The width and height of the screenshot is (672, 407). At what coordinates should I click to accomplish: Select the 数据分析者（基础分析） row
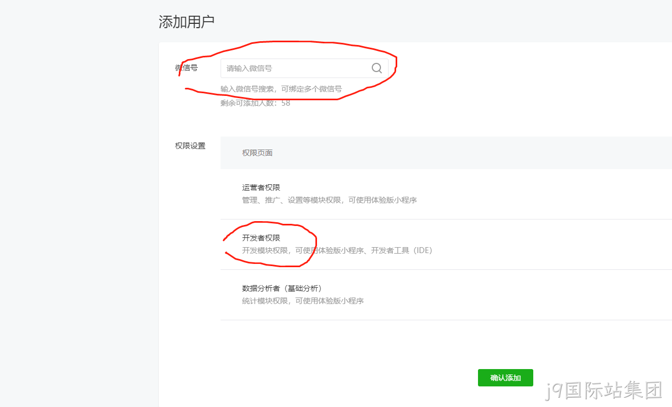446,295
